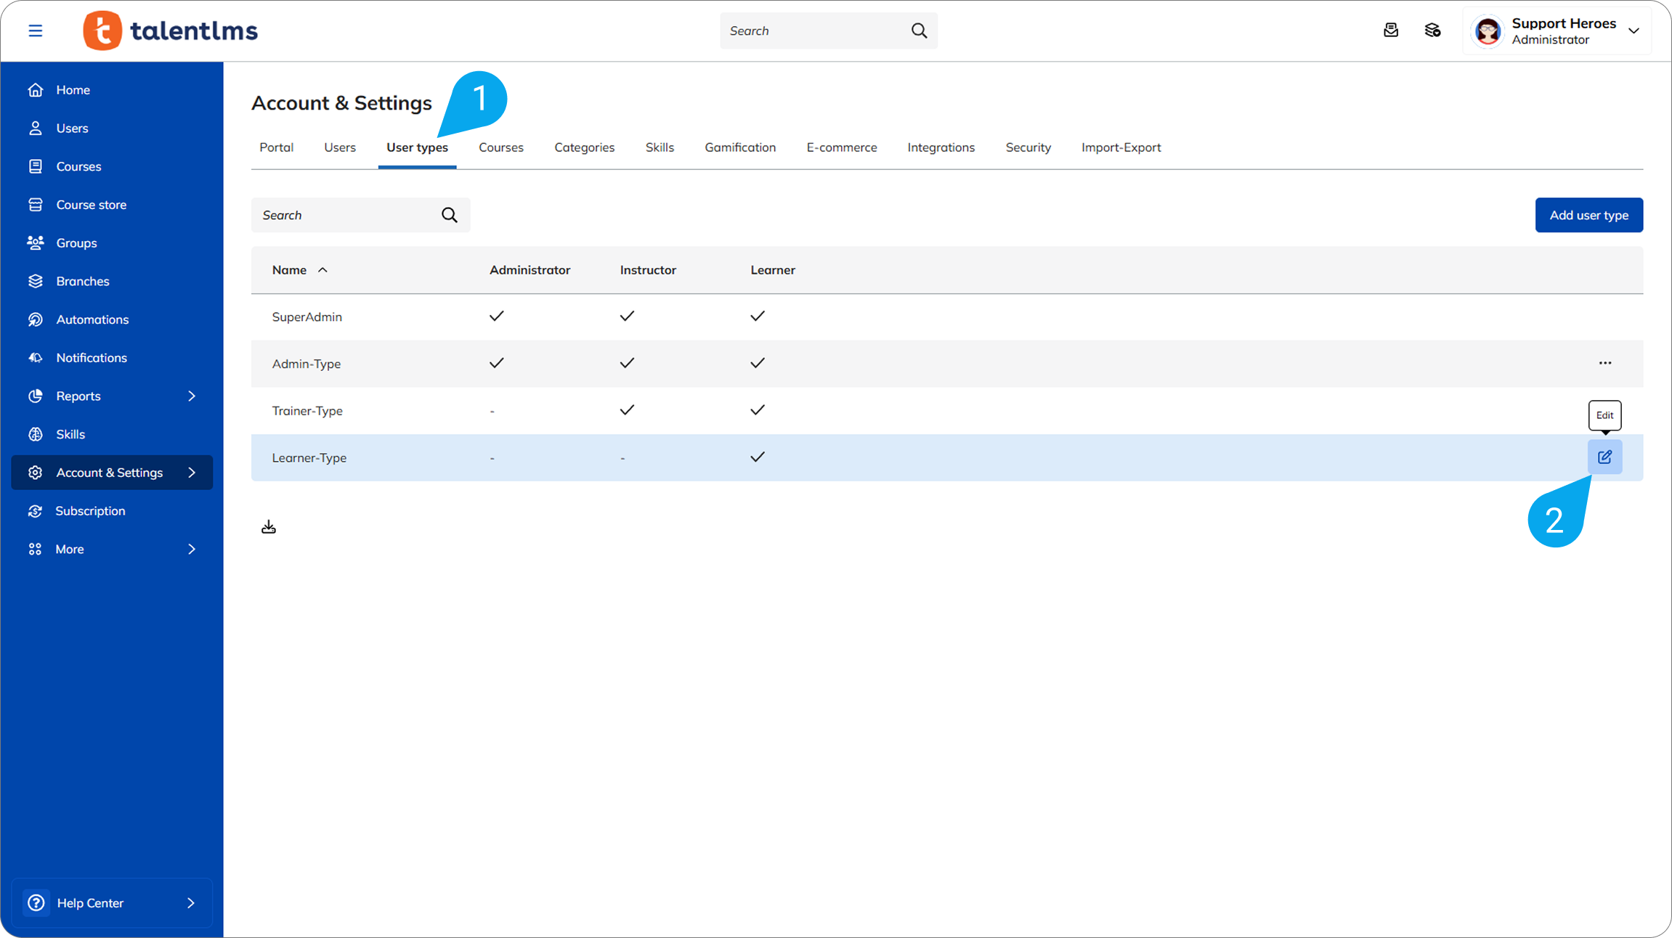Open Branches in the sidebar
The height and width of the screenshot is (938, 1672).
83,281
